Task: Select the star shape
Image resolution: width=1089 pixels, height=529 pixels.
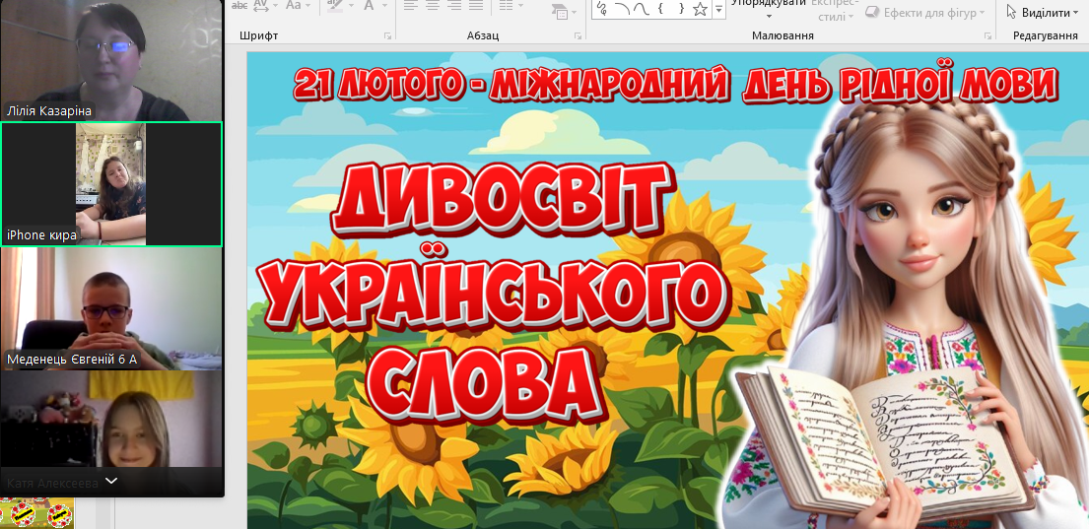Action: click(x=700, y=8)
